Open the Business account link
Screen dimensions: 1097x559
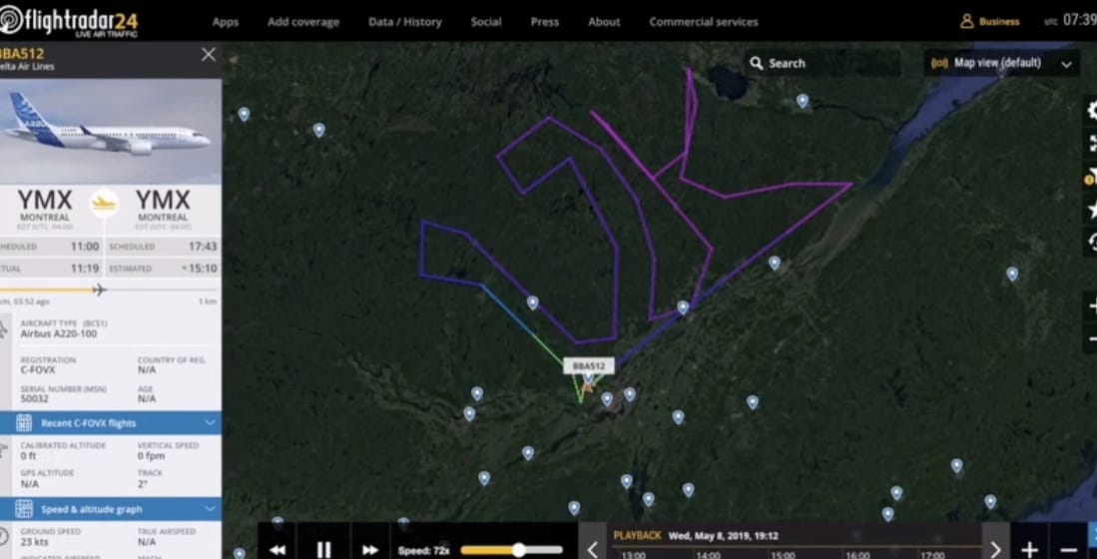point(998,22)
